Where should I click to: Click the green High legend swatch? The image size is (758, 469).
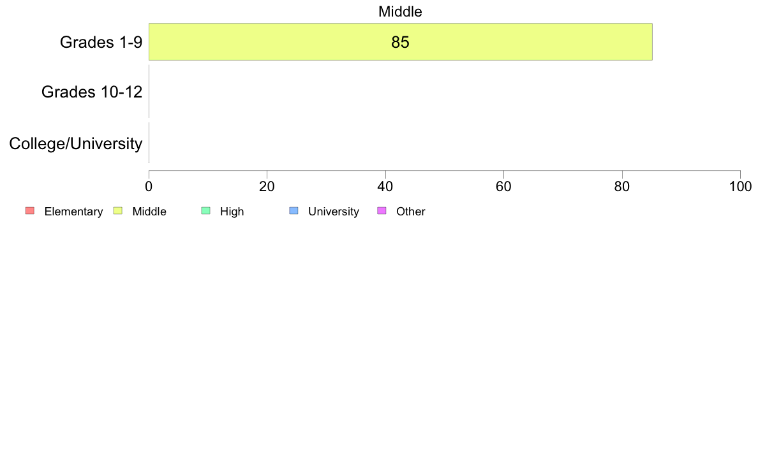point(205,211)
